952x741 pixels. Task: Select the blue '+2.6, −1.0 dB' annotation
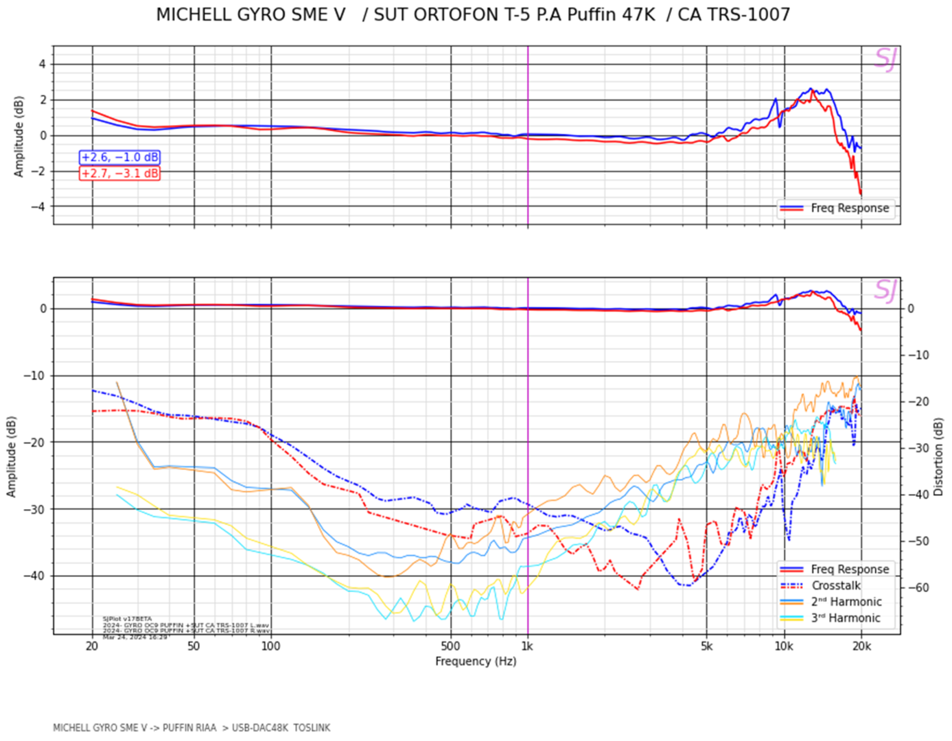[120, 157]
